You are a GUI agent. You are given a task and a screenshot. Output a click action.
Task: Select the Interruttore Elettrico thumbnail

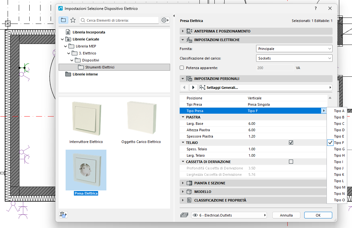[86, 122]
